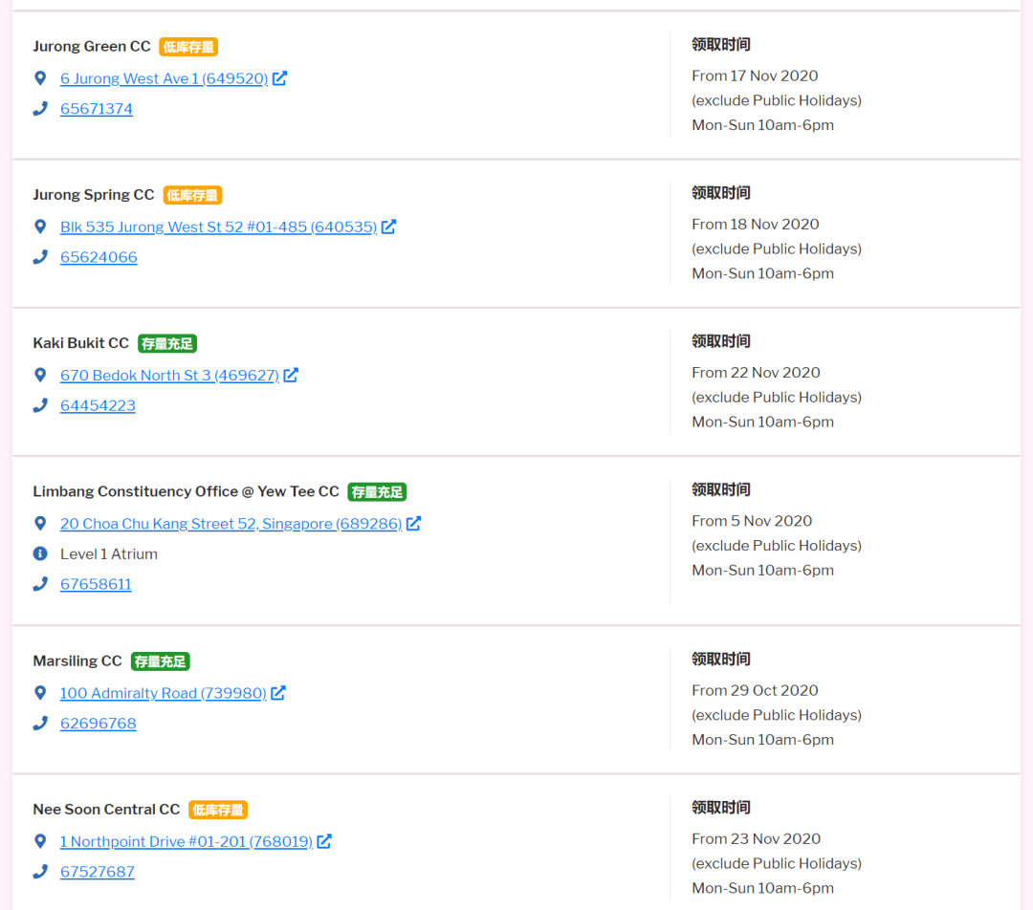Click info icon beside Level 1 Atrium
1033x910 pixels.
click(x=40, y=553)
